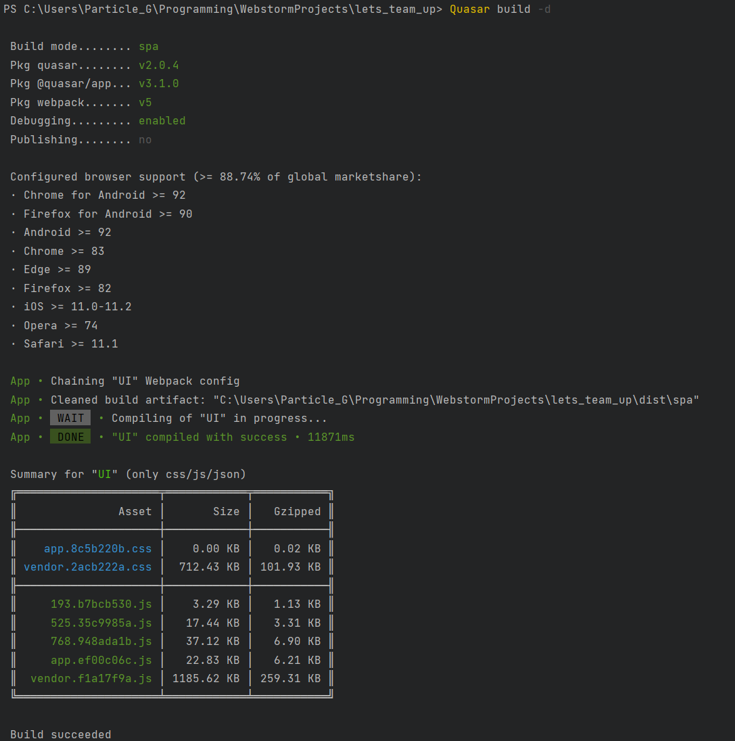735x741 pixels.
Task: Select the 1185.62 KB vendor size value
Action: [x=206, y=678]
